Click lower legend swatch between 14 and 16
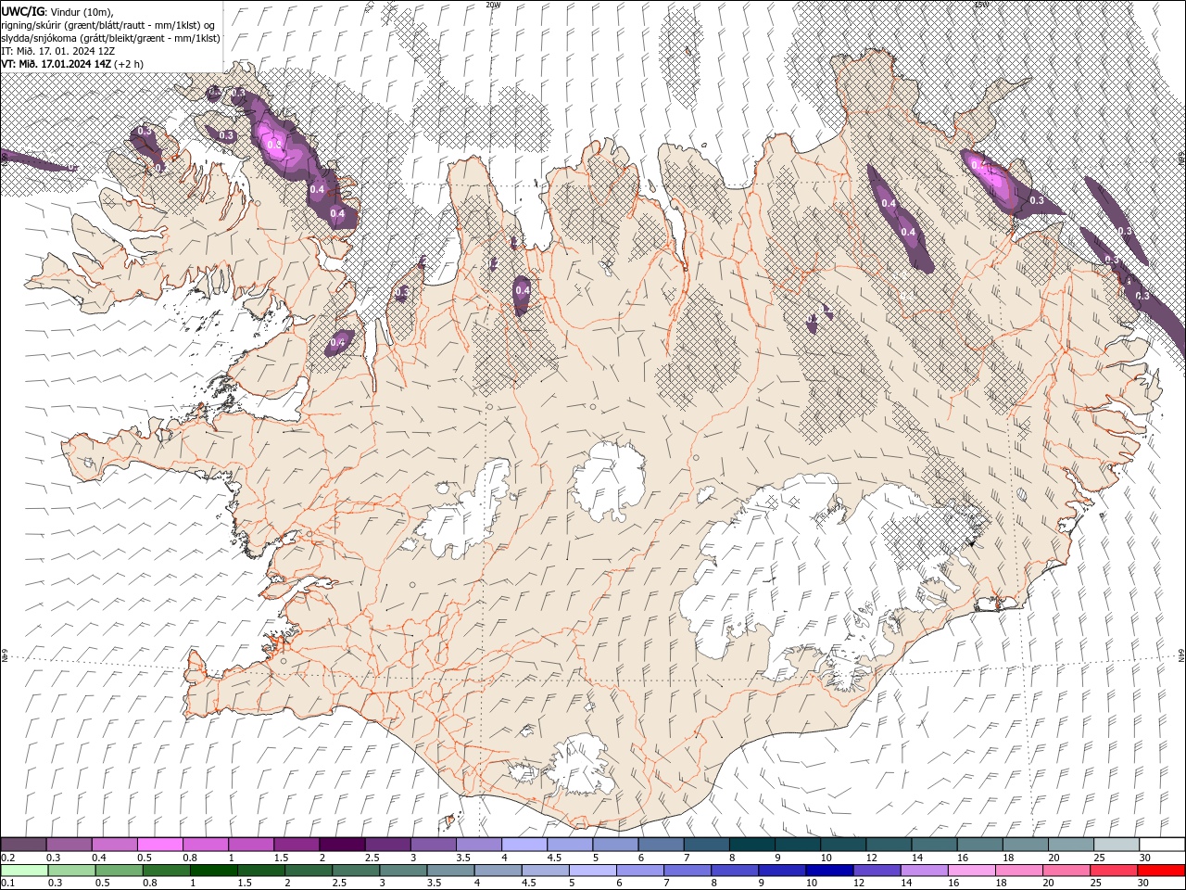This screenshot has height=890, width=1186. click(923, 871)
